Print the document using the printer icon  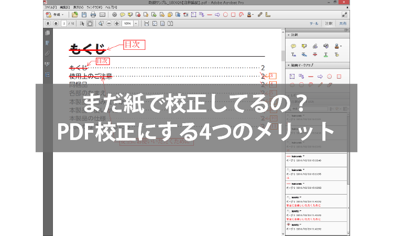(x=93, y=15)
